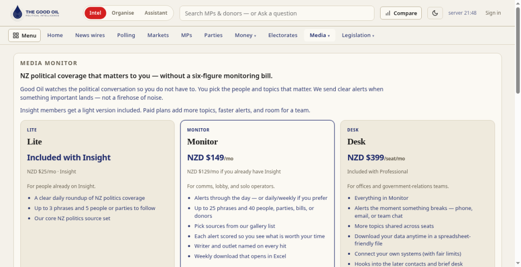
Task: Expand the Legislation dropdown menu
Action: coord(358,35)
